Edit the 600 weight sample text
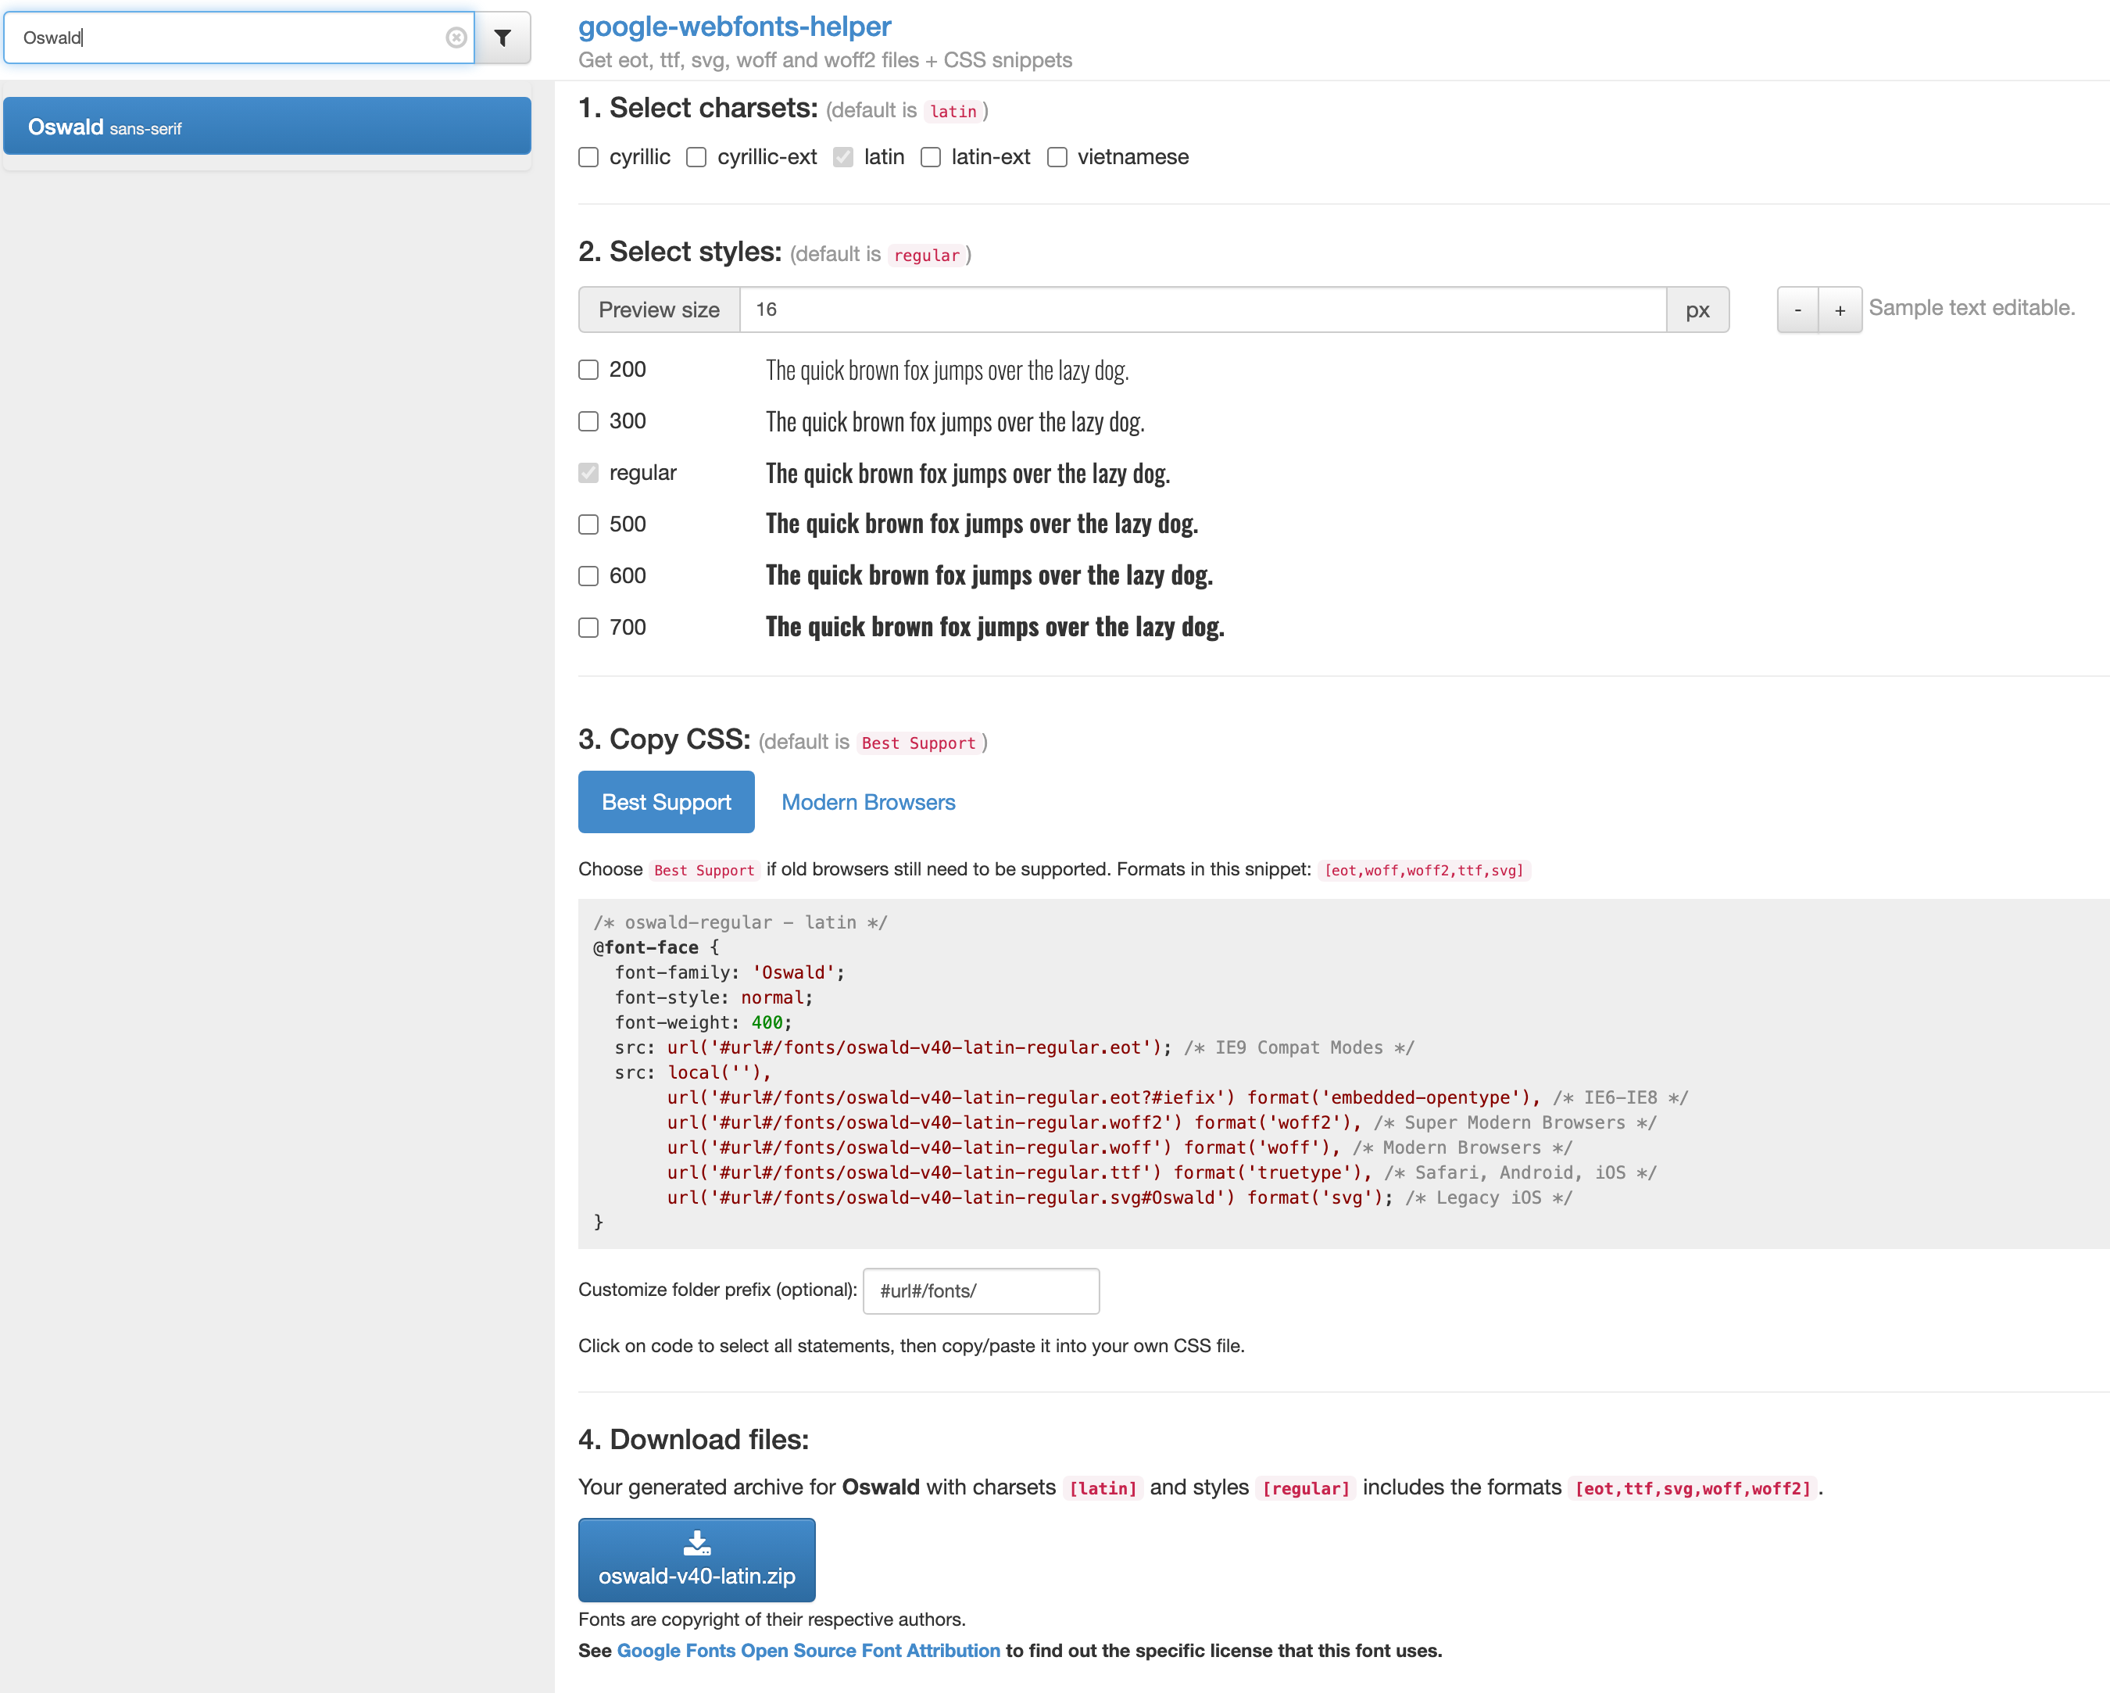This screenshot has height=1693, width=2110. coord(989,576)
